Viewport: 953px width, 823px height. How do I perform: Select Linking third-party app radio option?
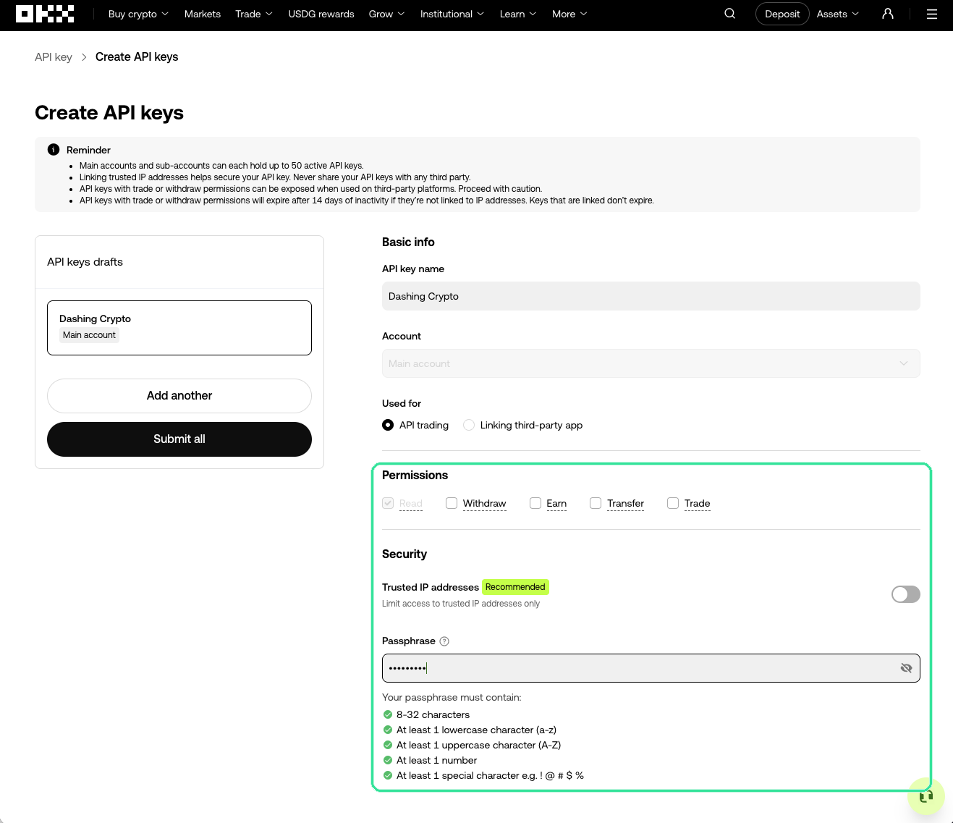pos(469,425)
